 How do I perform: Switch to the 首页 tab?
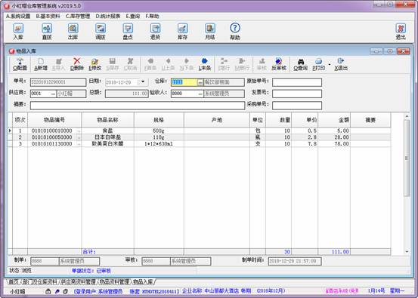click(x=13, y=281)
